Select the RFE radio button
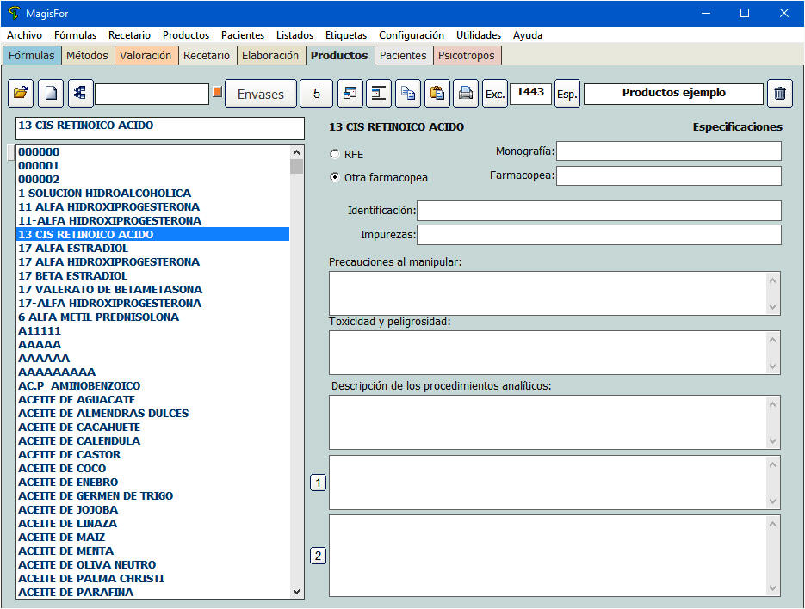The height and width of the screenshot is (609, 805). point(335,154)
